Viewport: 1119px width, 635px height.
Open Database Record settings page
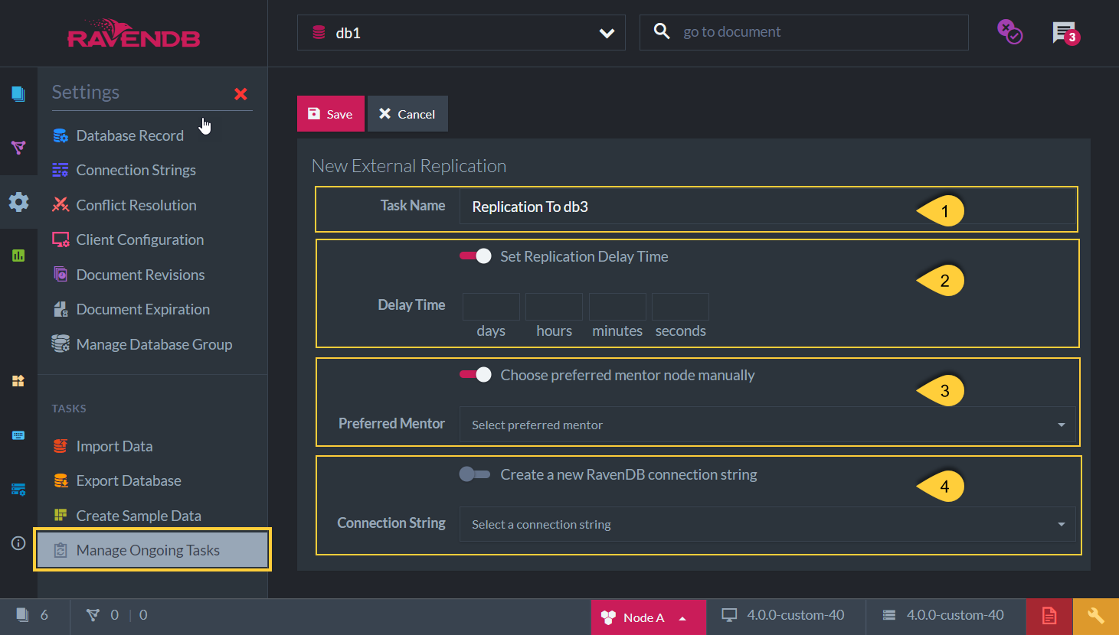tap(130, 135)
